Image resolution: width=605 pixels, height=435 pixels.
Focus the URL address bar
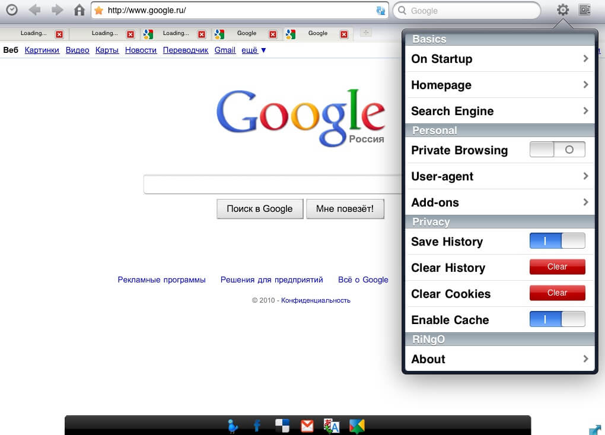[x=239, y=11]
